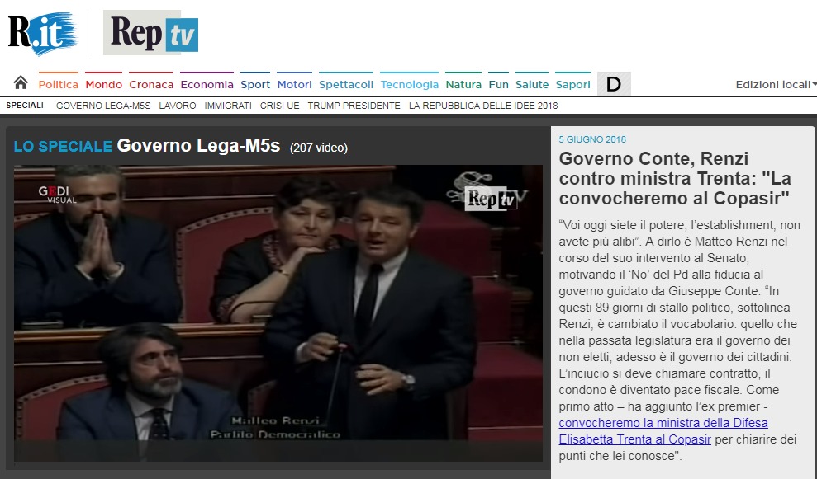Follow the 'convocheremo la ministra della Difesa' link
Screen dimensions: 817x479
click(663, 431)
